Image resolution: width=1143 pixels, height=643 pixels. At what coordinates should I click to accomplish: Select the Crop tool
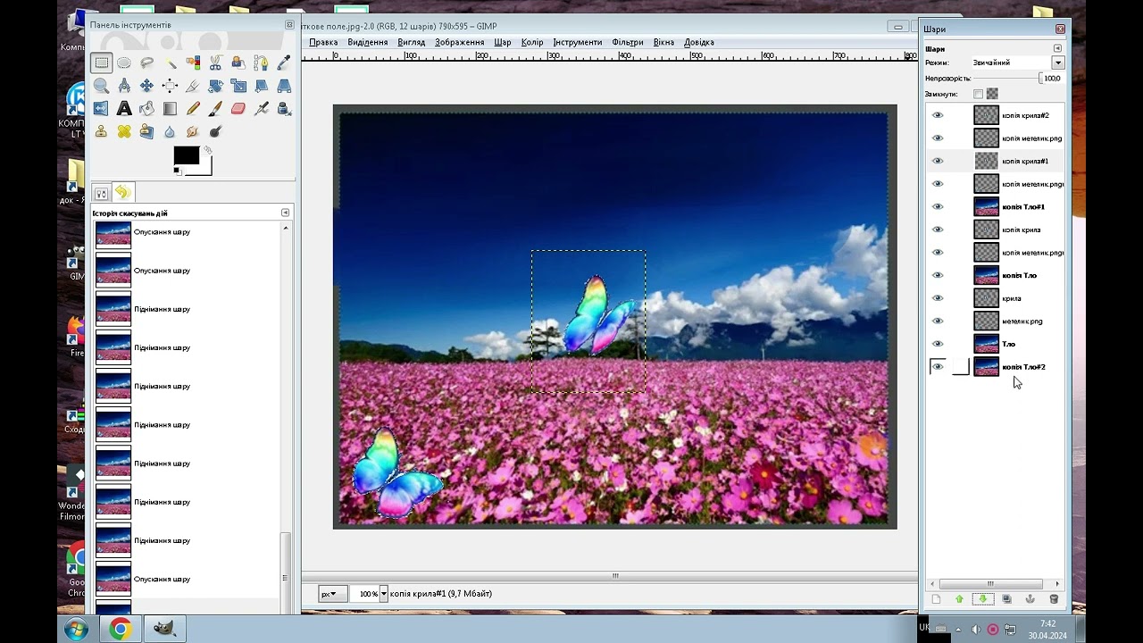tap(193, 86)
